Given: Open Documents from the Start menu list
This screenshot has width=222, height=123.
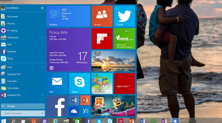Looking at the screenshot, I should pos(23,17).
